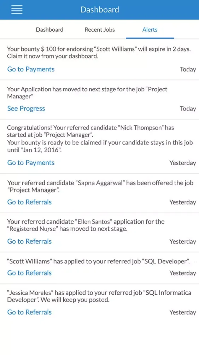Click See Progress for Project Manager application
The image size is (199, 355).
point(26,108)
